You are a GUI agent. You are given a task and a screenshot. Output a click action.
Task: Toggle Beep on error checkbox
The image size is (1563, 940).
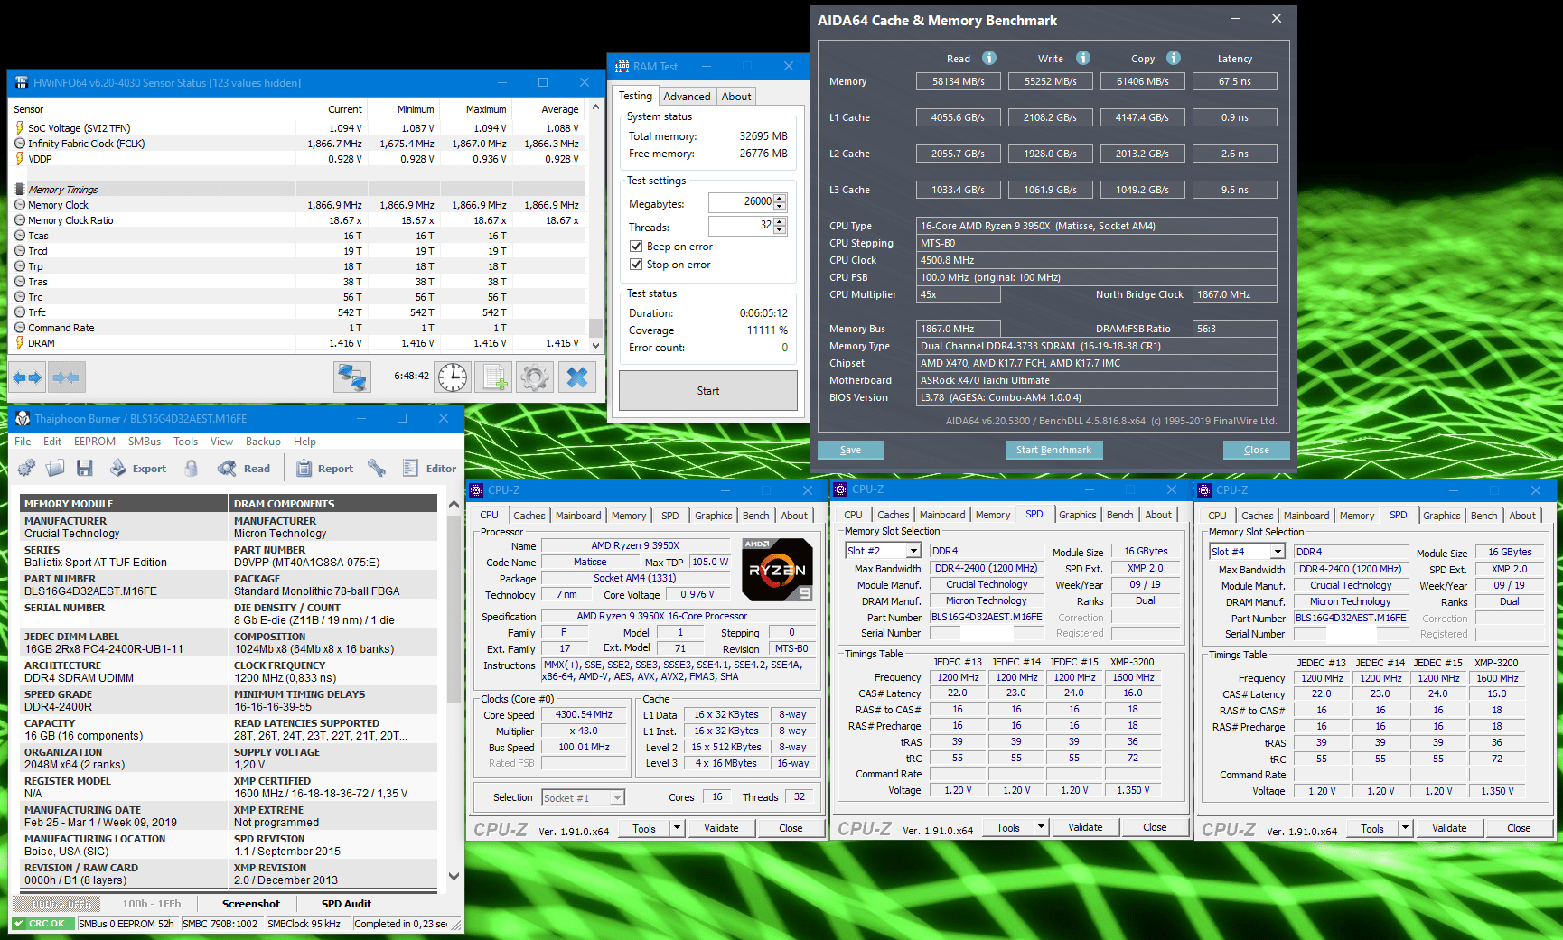636,247
